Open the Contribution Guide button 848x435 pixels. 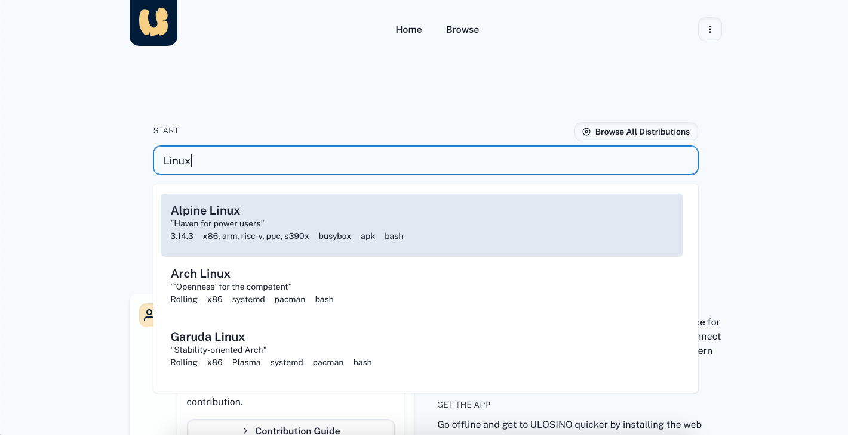click(x=291, y=428)
